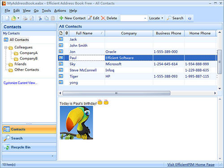Sort by Business Phone column header
Image resolution: width=224 pixels, height=168 pixels.
[168, 33]
